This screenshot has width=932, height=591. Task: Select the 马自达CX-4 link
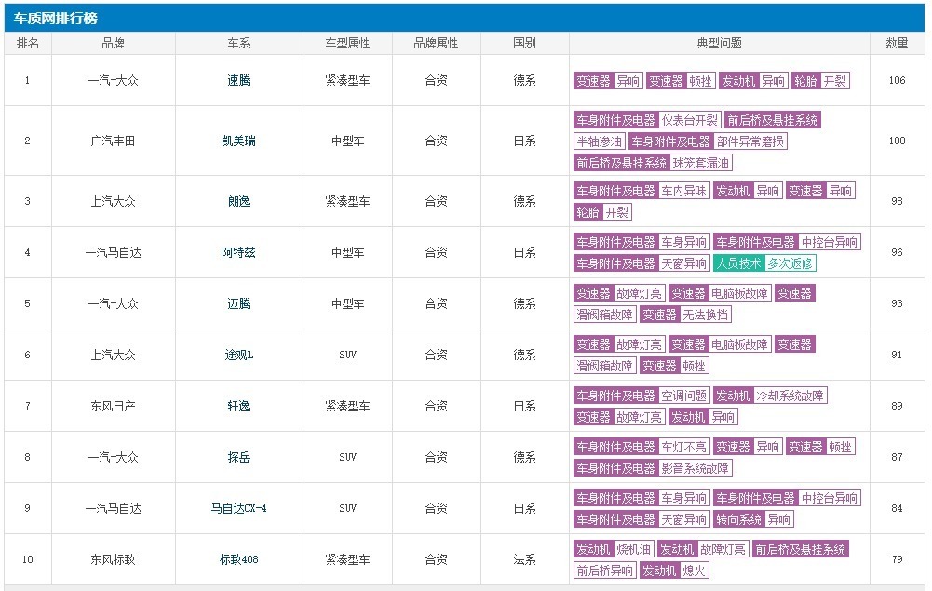pyautogui.click(x=238, y=508)
